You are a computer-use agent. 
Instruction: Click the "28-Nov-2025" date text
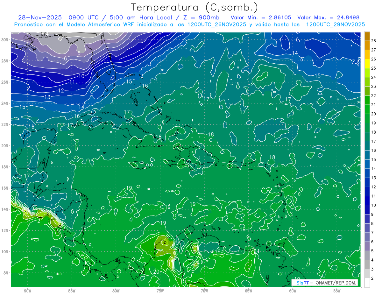pos(41,17)
